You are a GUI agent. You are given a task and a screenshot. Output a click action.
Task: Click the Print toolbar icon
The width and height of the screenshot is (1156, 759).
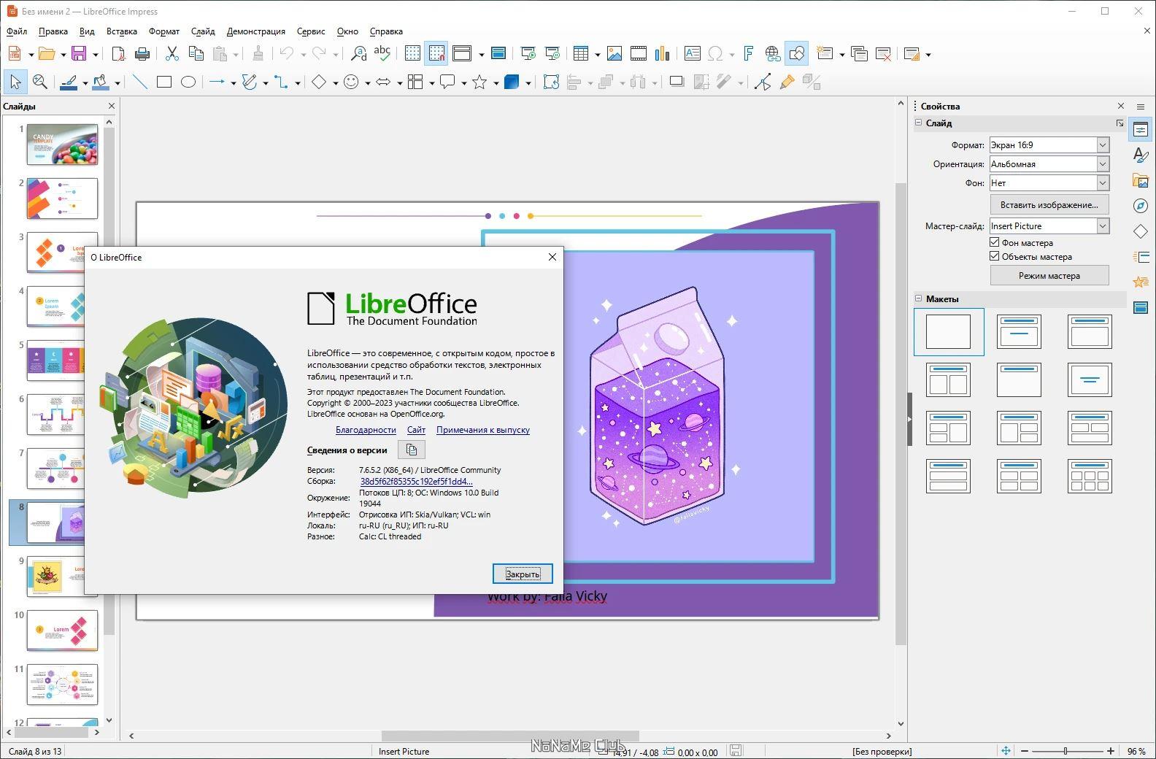click(142, 54)
